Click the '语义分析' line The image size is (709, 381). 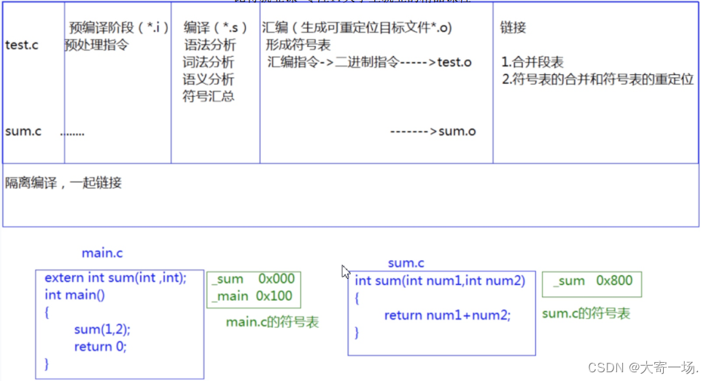[209, 79]
